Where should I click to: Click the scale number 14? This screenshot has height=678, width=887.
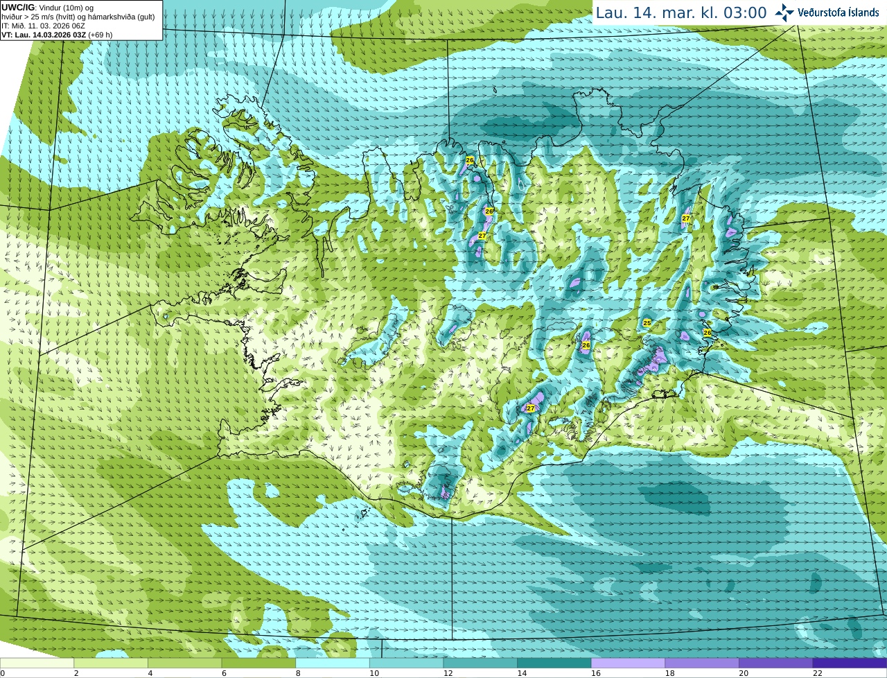pos(522,673)
